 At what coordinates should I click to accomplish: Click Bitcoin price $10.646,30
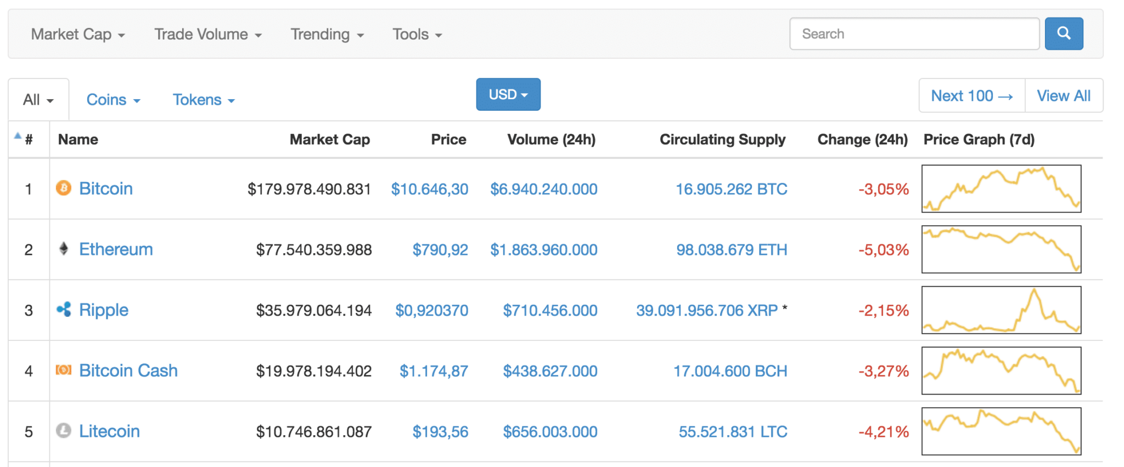[x=430, y=189]
